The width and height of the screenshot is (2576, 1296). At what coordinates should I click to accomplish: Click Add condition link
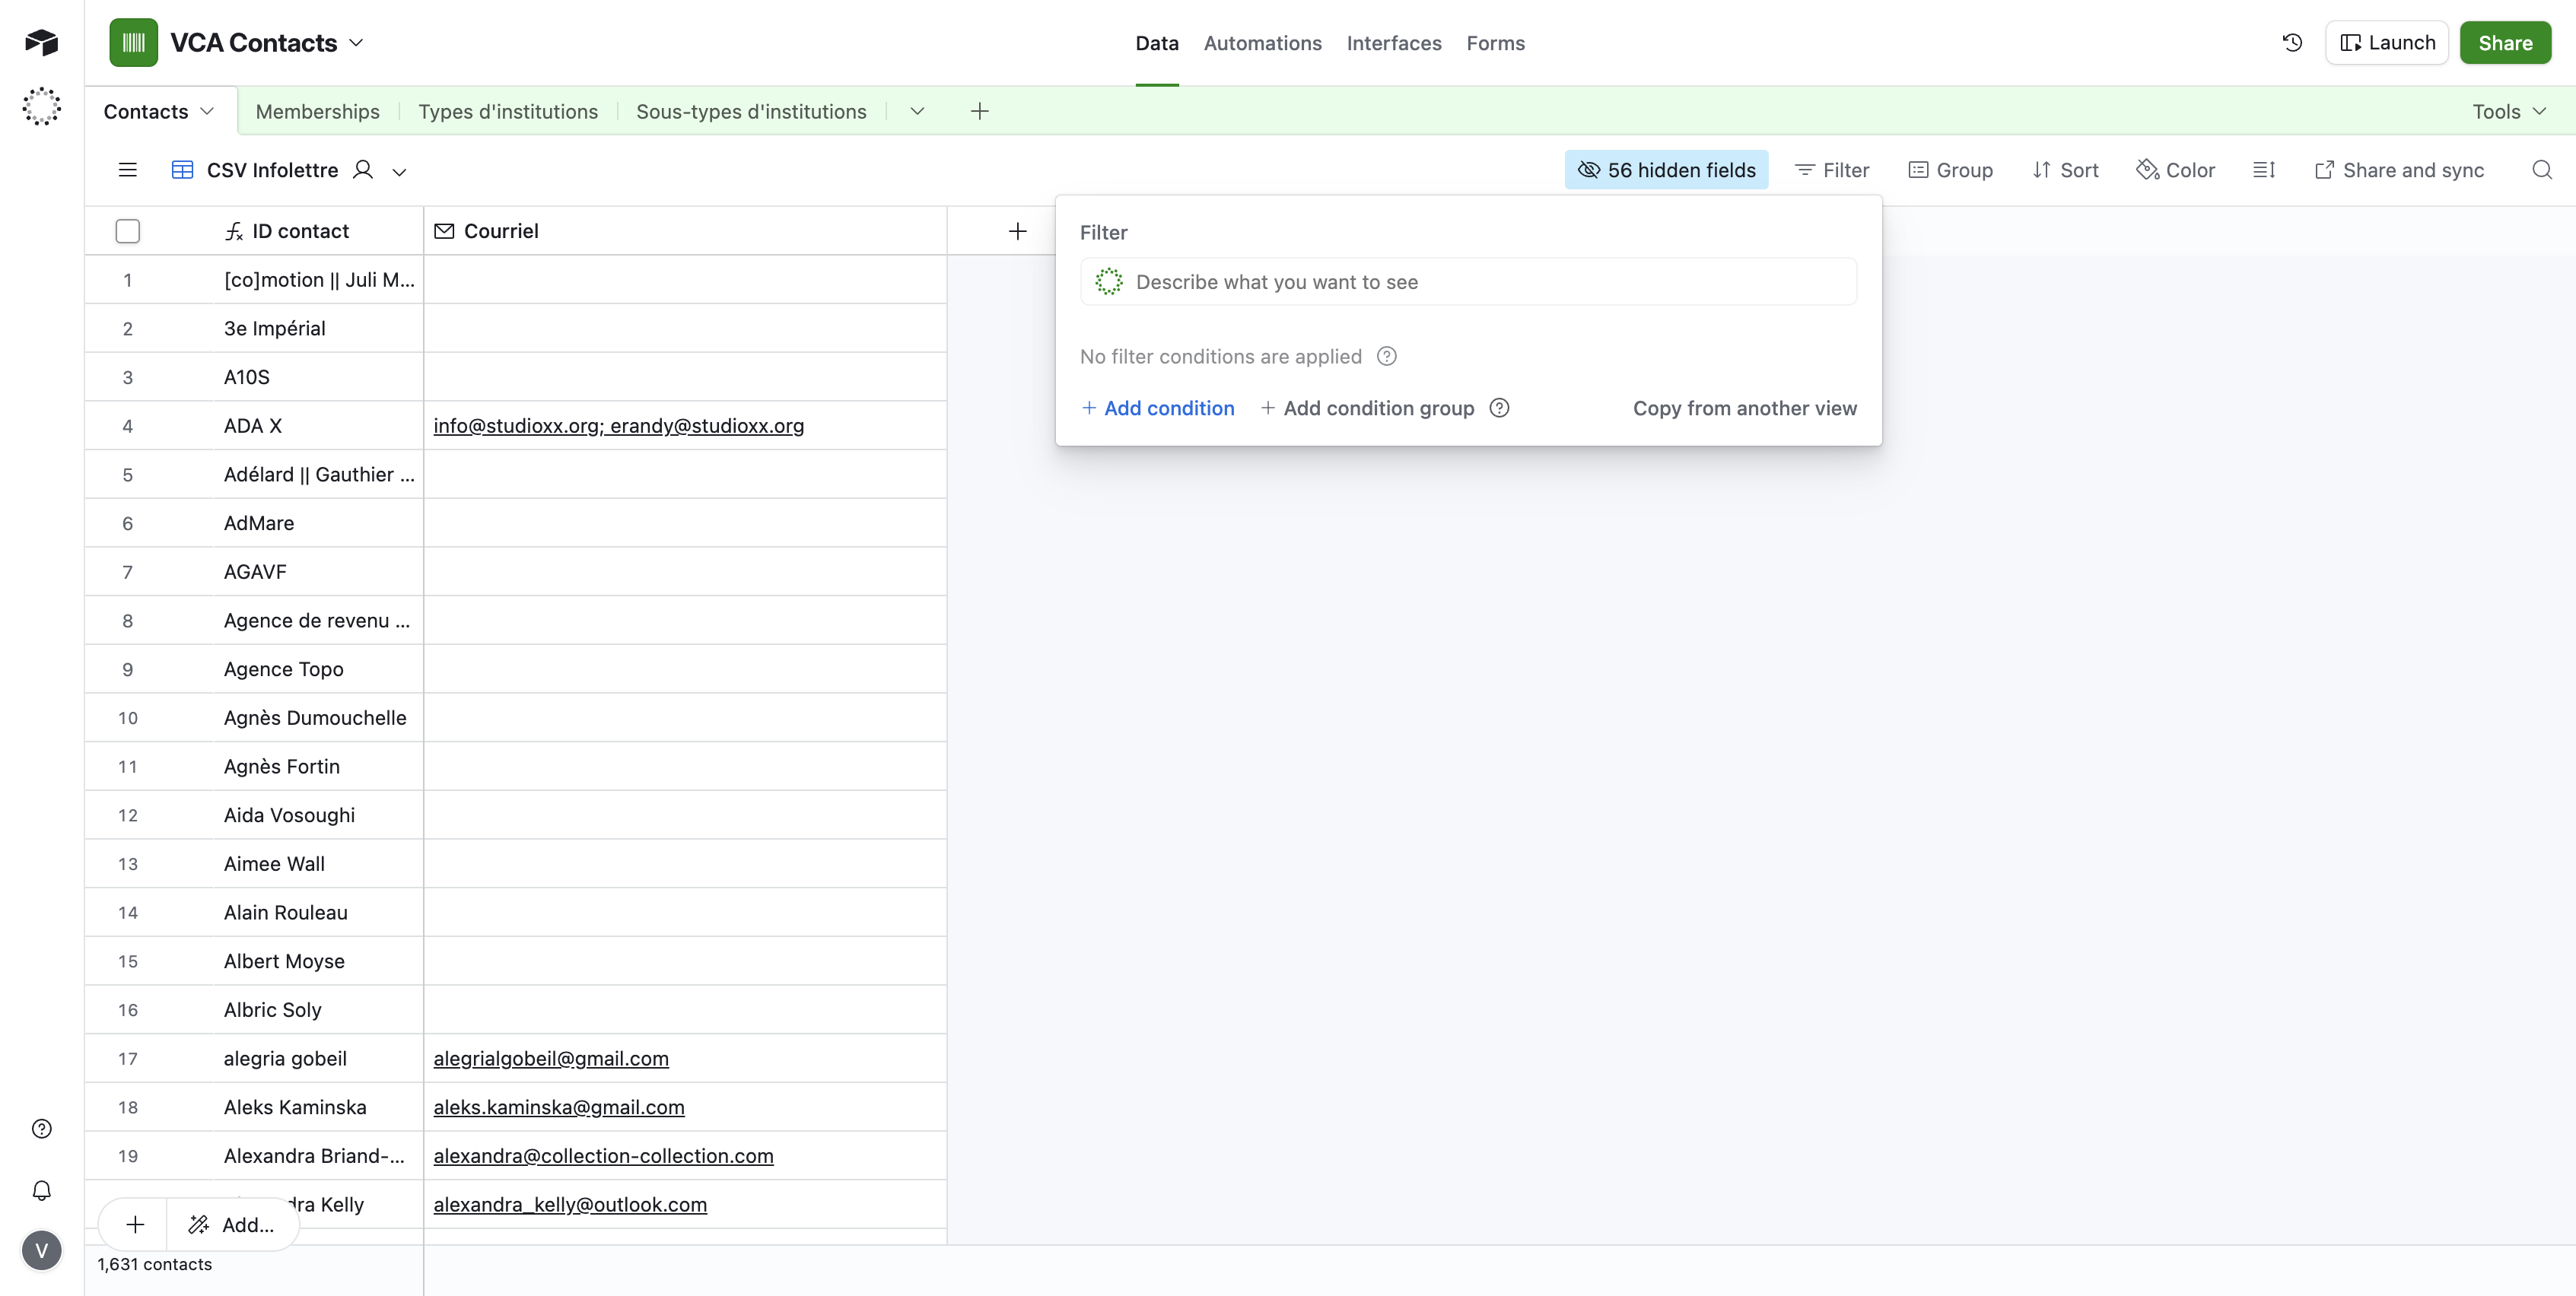[1158, 408]
